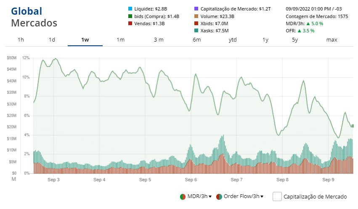This screenshot has width=358, height=209.
Task: Click the green up arrow beside MDR/3h
Action: click(308, 24)
